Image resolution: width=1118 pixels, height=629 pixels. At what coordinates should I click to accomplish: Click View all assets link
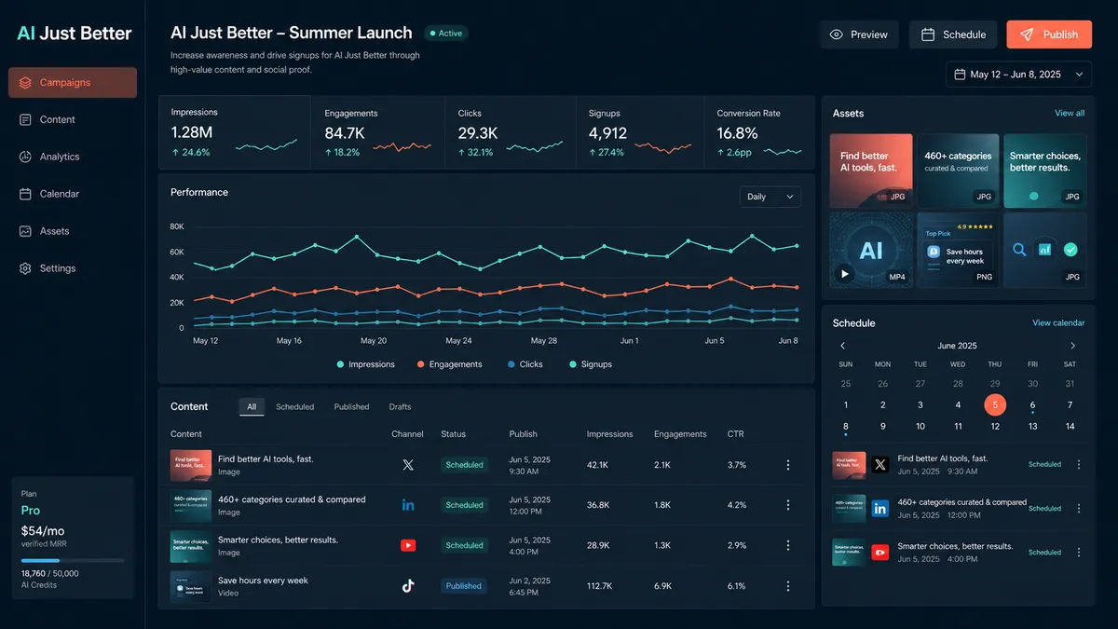(x=1070, y=113)
